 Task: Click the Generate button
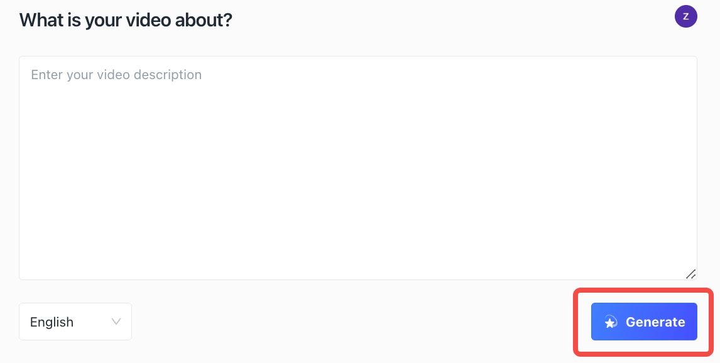coord(644,322)
